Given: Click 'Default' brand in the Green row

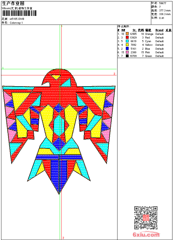Looking at the screenshot, I should point(160,56).
